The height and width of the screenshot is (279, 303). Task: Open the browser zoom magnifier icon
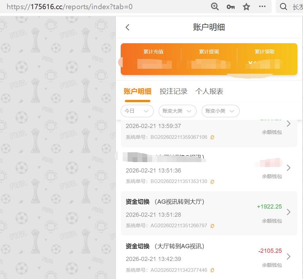pos(215,6)
